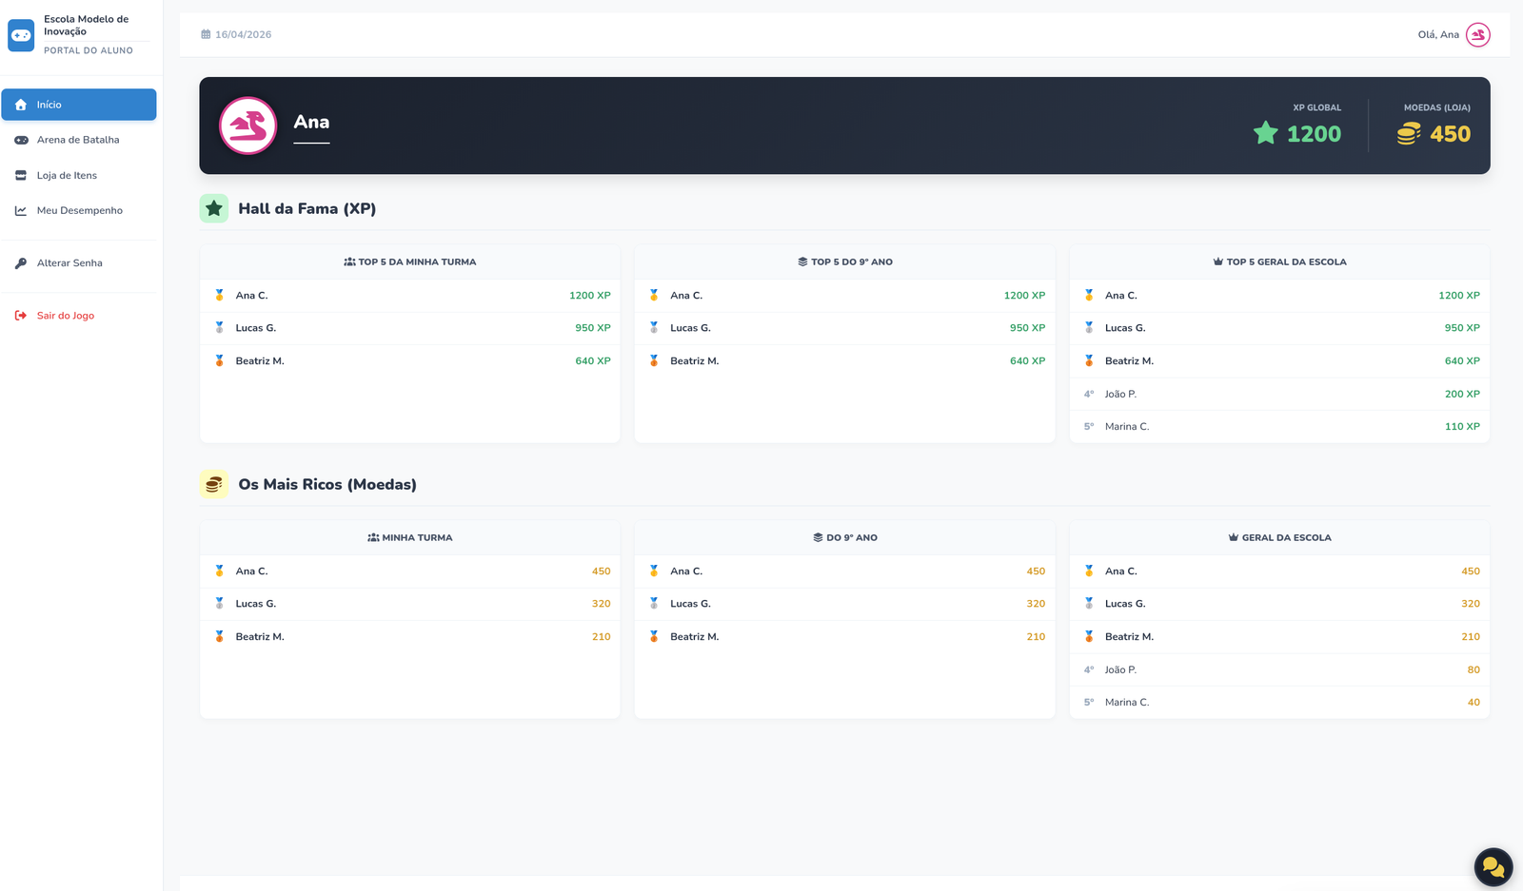The width and height of the screenshot is (1523, 891).
Task: Click the calendar icon beside the date
Action: [x=206, y=34]
